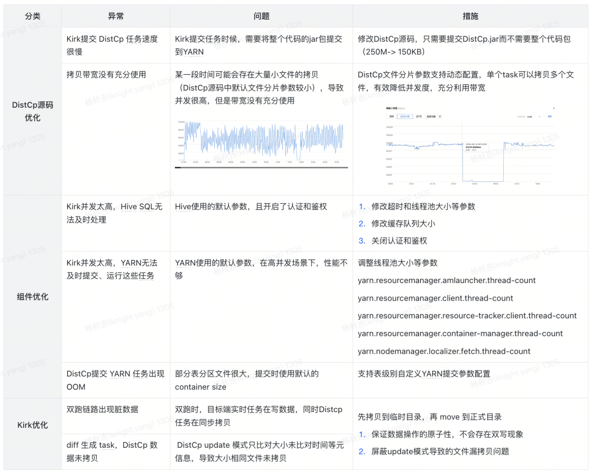Click the Kirk优化 category cell
Screen dimensions: 594x472
(x=32, y=425)
